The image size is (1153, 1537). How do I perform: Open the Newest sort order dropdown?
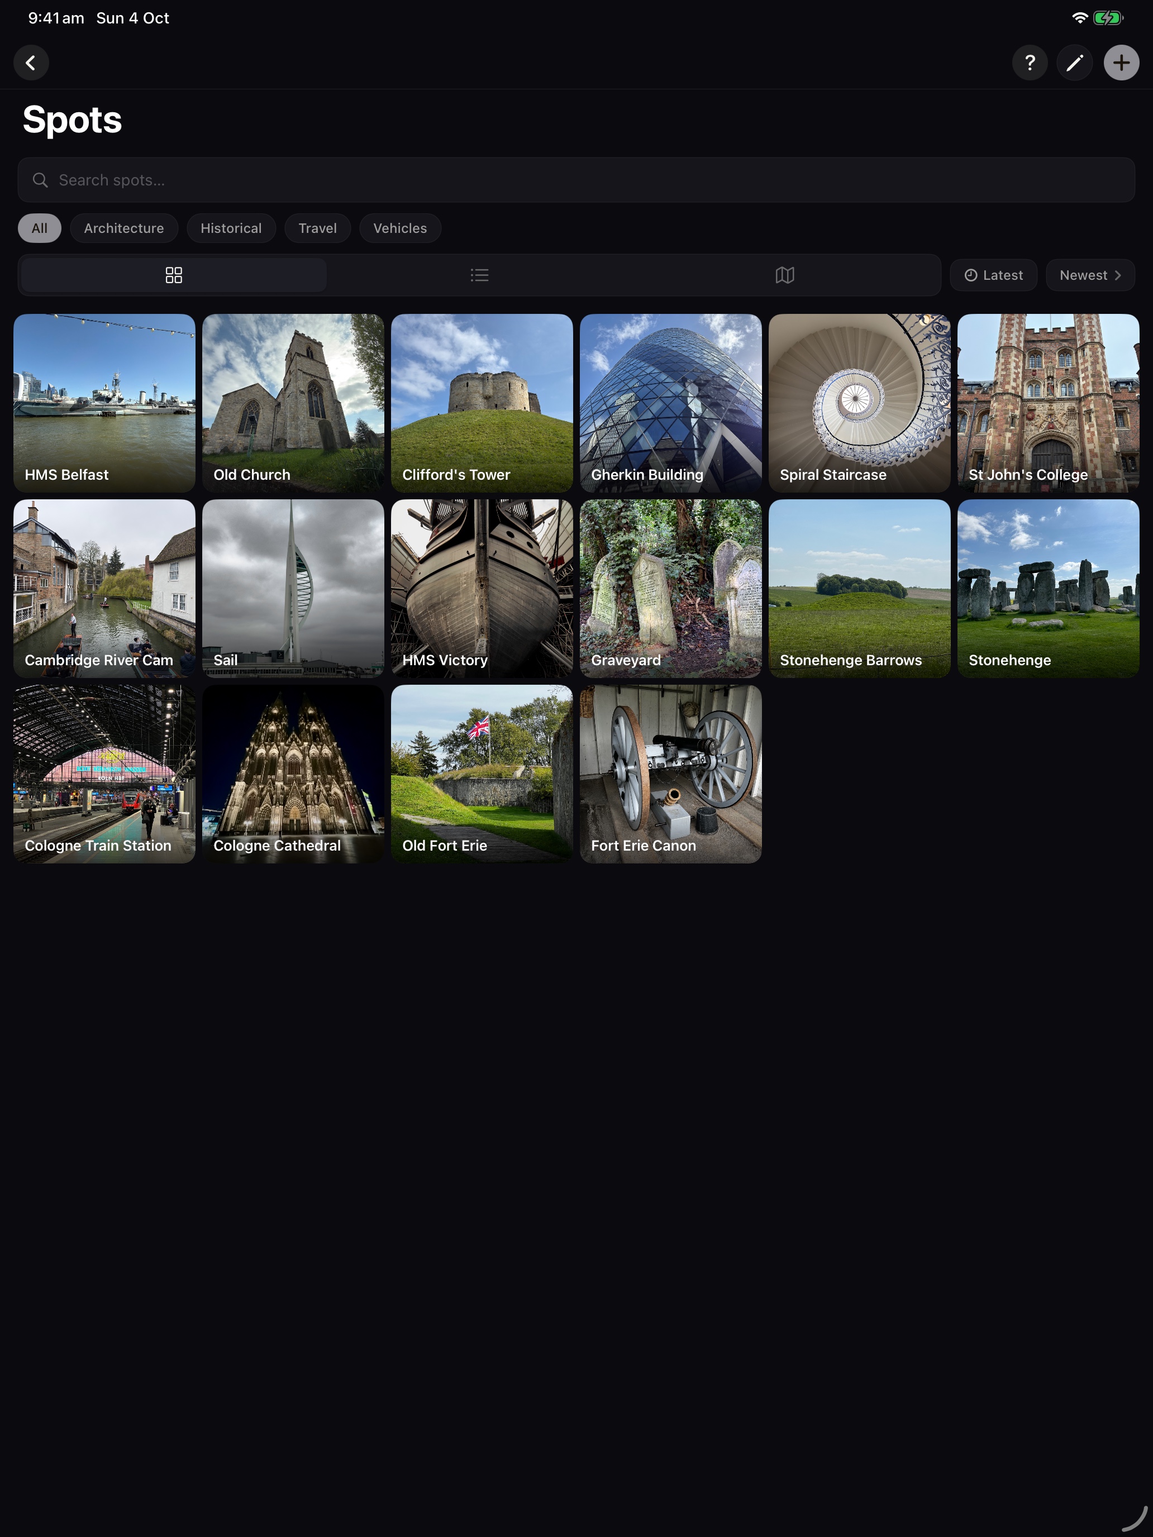point(1090,275)
